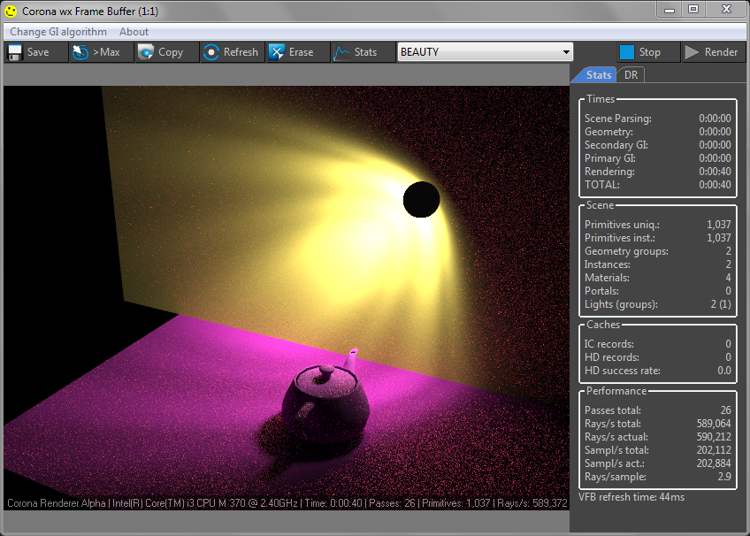The image size is (750, 536).
Task: Click the Primary GI label
Action: pos(610,158)
